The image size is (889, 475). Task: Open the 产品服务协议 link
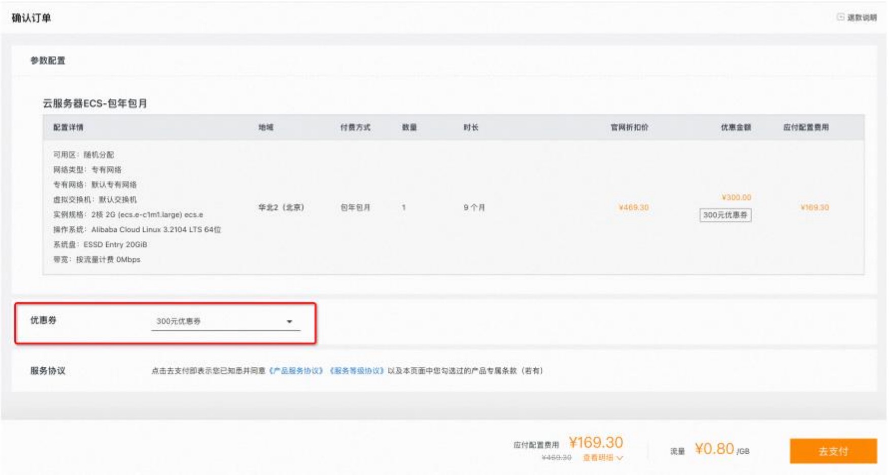296,371
